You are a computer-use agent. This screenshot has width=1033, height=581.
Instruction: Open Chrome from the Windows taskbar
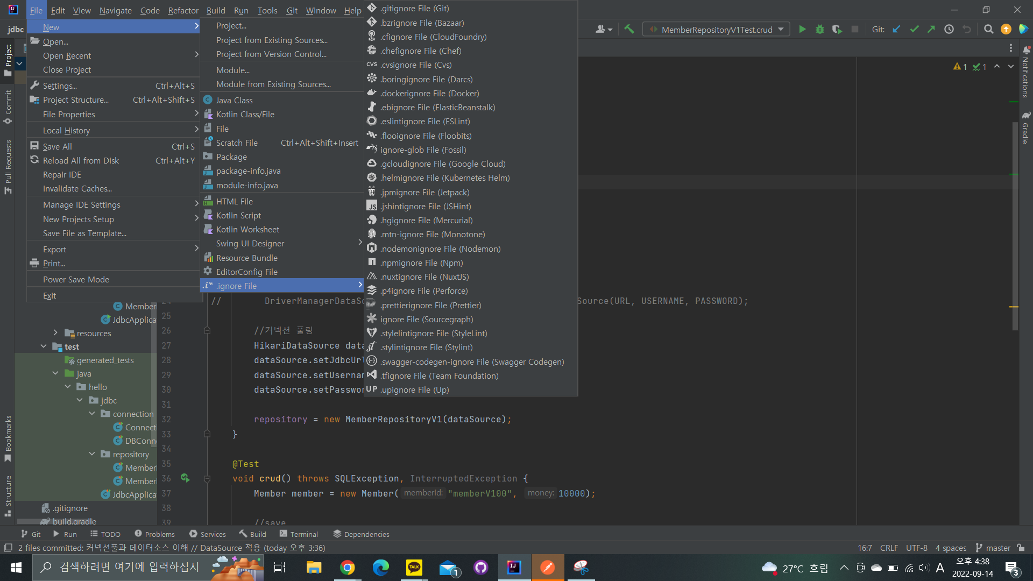coord(348,568)
